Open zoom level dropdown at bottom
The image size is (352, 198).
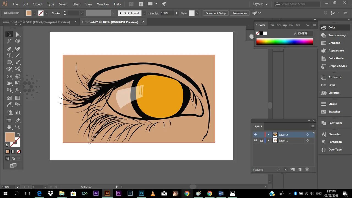(17, 187)
